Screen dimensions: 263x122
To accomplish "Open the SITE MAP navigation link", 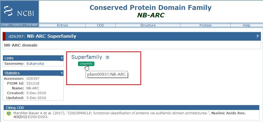I will pyautogui.click(x=31, y=25).
